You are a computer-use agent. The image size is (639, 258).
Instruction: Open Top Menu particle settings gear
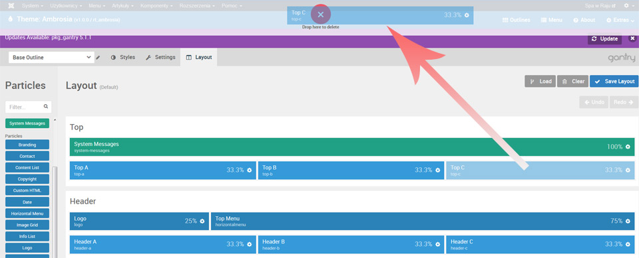628,221
